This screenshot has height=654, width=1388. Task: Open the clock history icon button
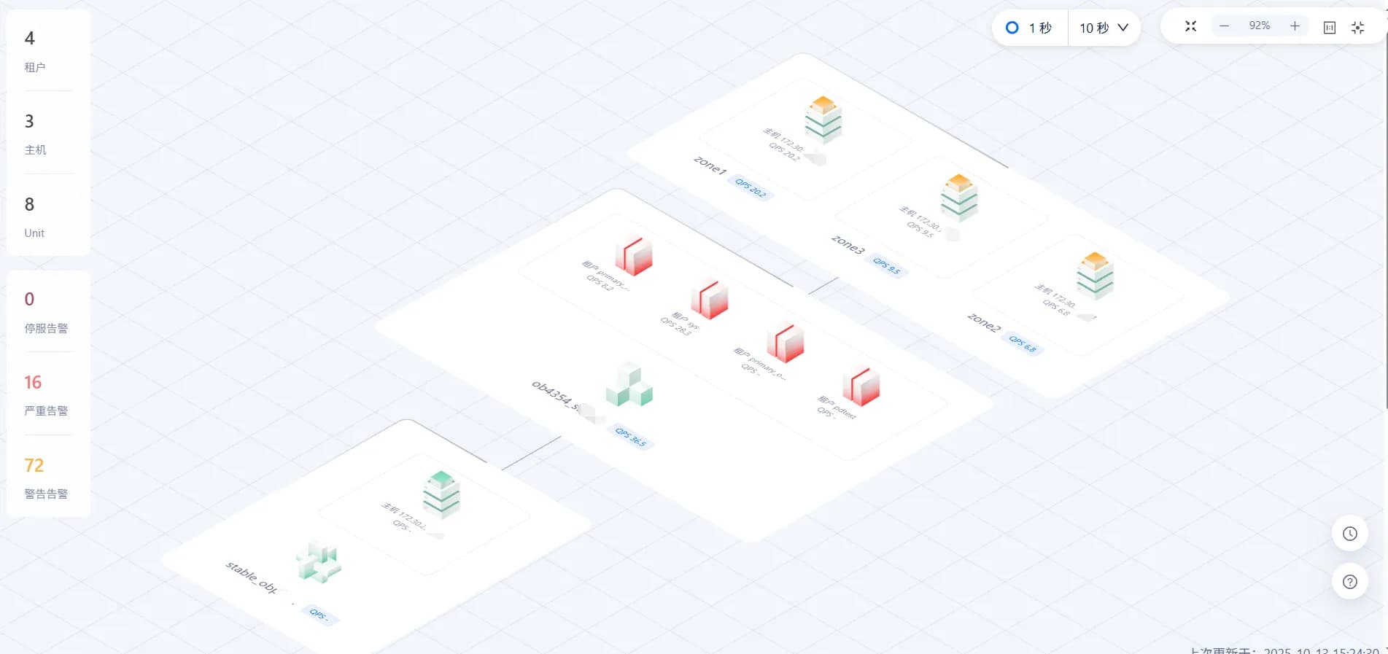point(1349,534)
